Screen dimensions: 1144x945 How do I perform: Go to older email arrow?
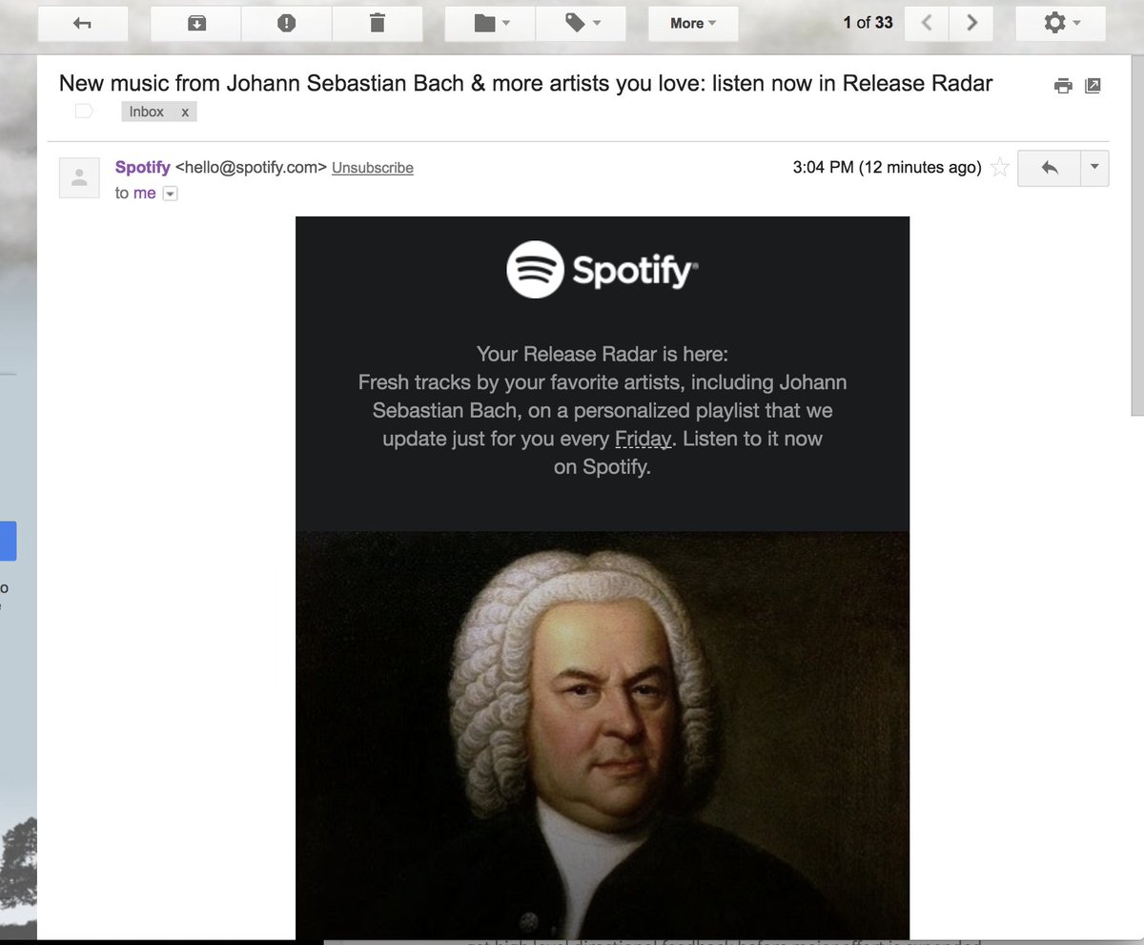[971, 23]
